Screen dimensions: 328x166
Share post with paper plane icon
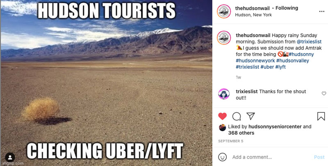[251, 116]
